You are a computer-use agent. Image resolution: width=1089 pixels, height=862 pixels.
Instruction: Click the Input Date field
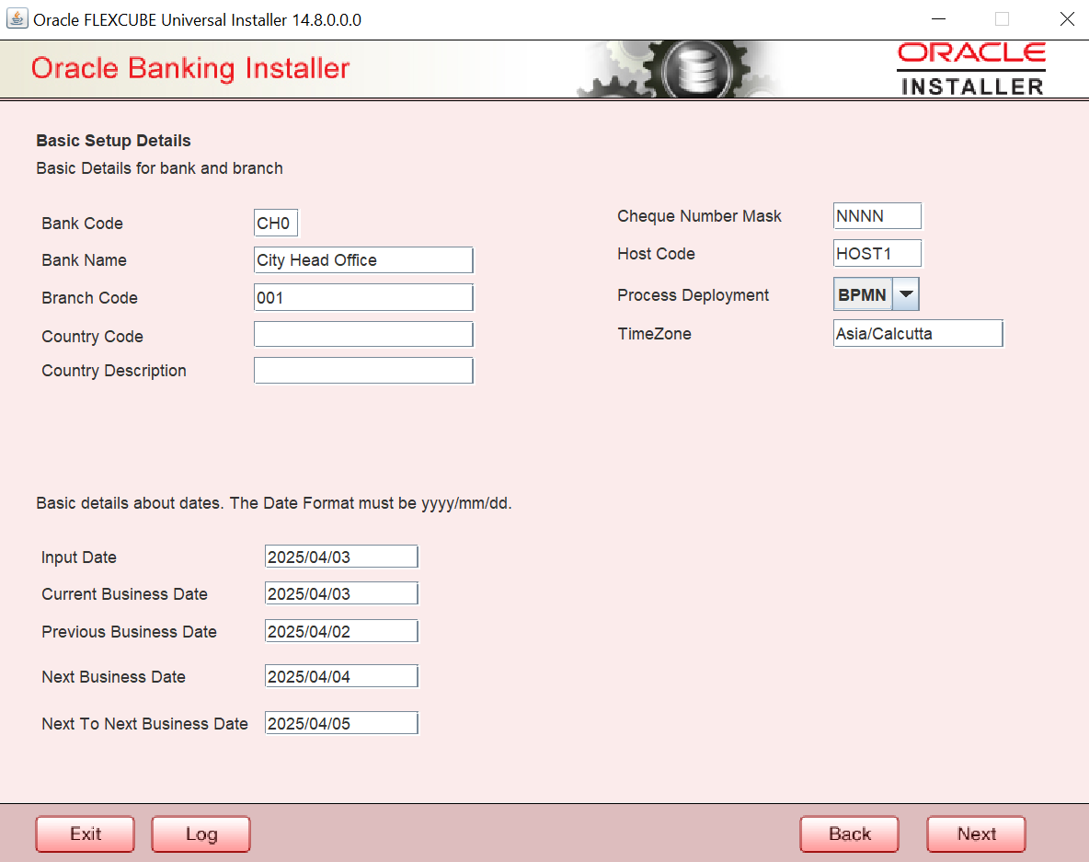click(x=341, y=557)
